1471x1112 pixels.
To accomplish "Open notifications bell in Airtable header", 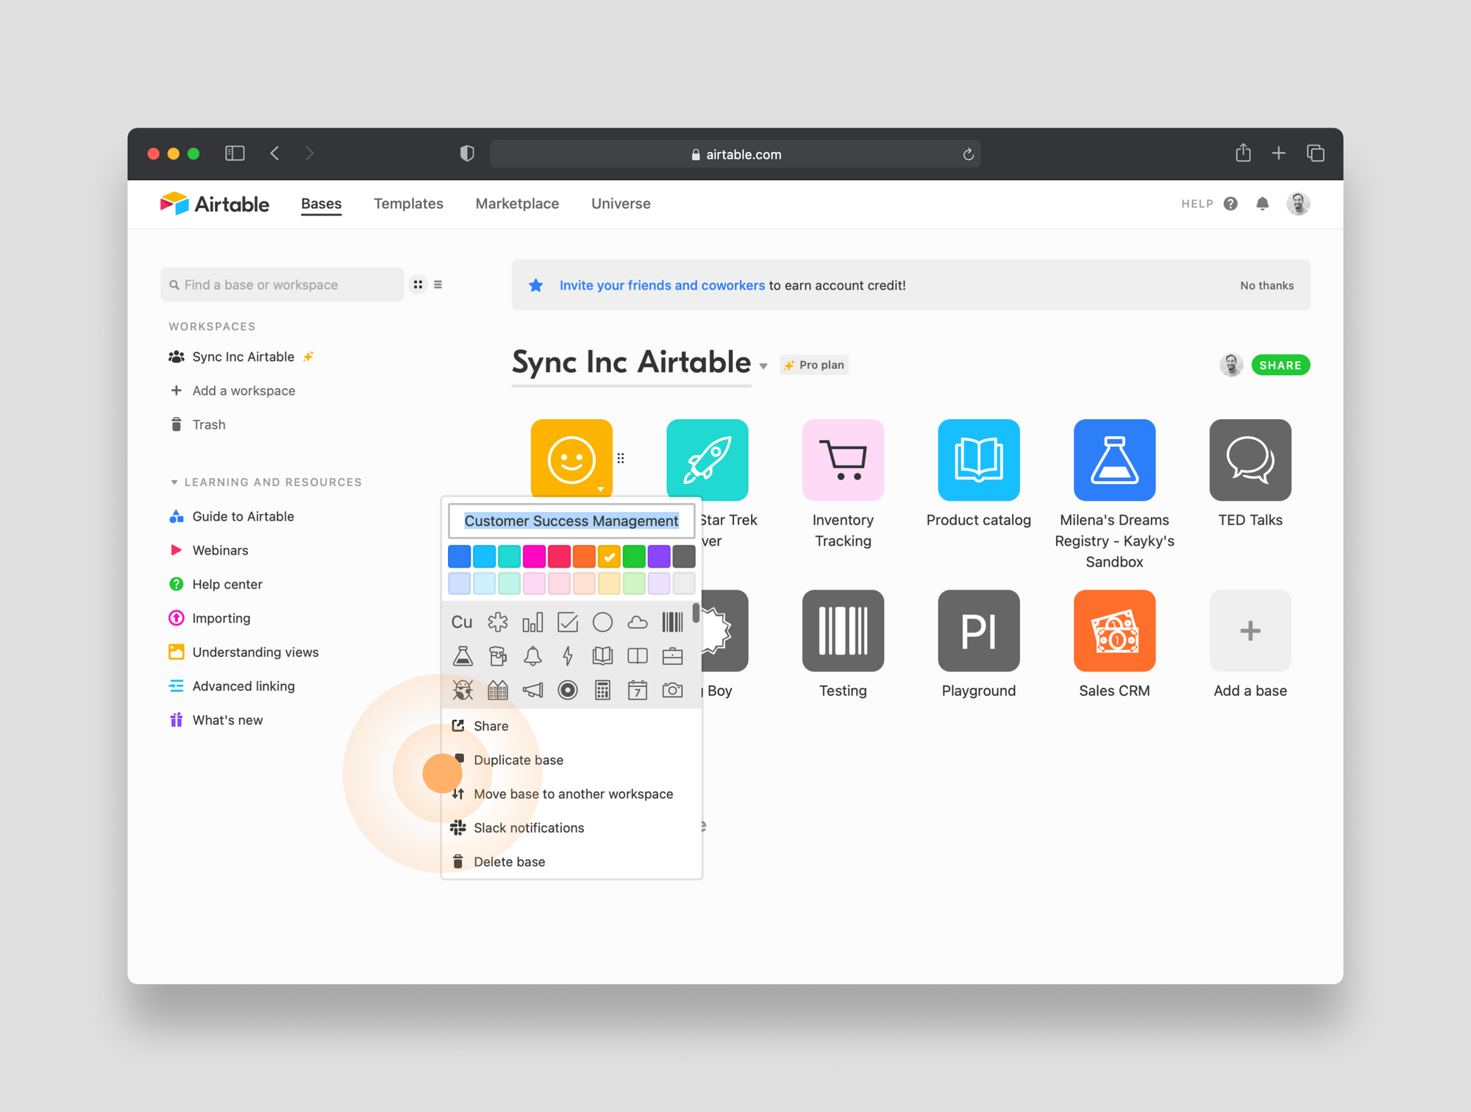I will [1262, 204].
